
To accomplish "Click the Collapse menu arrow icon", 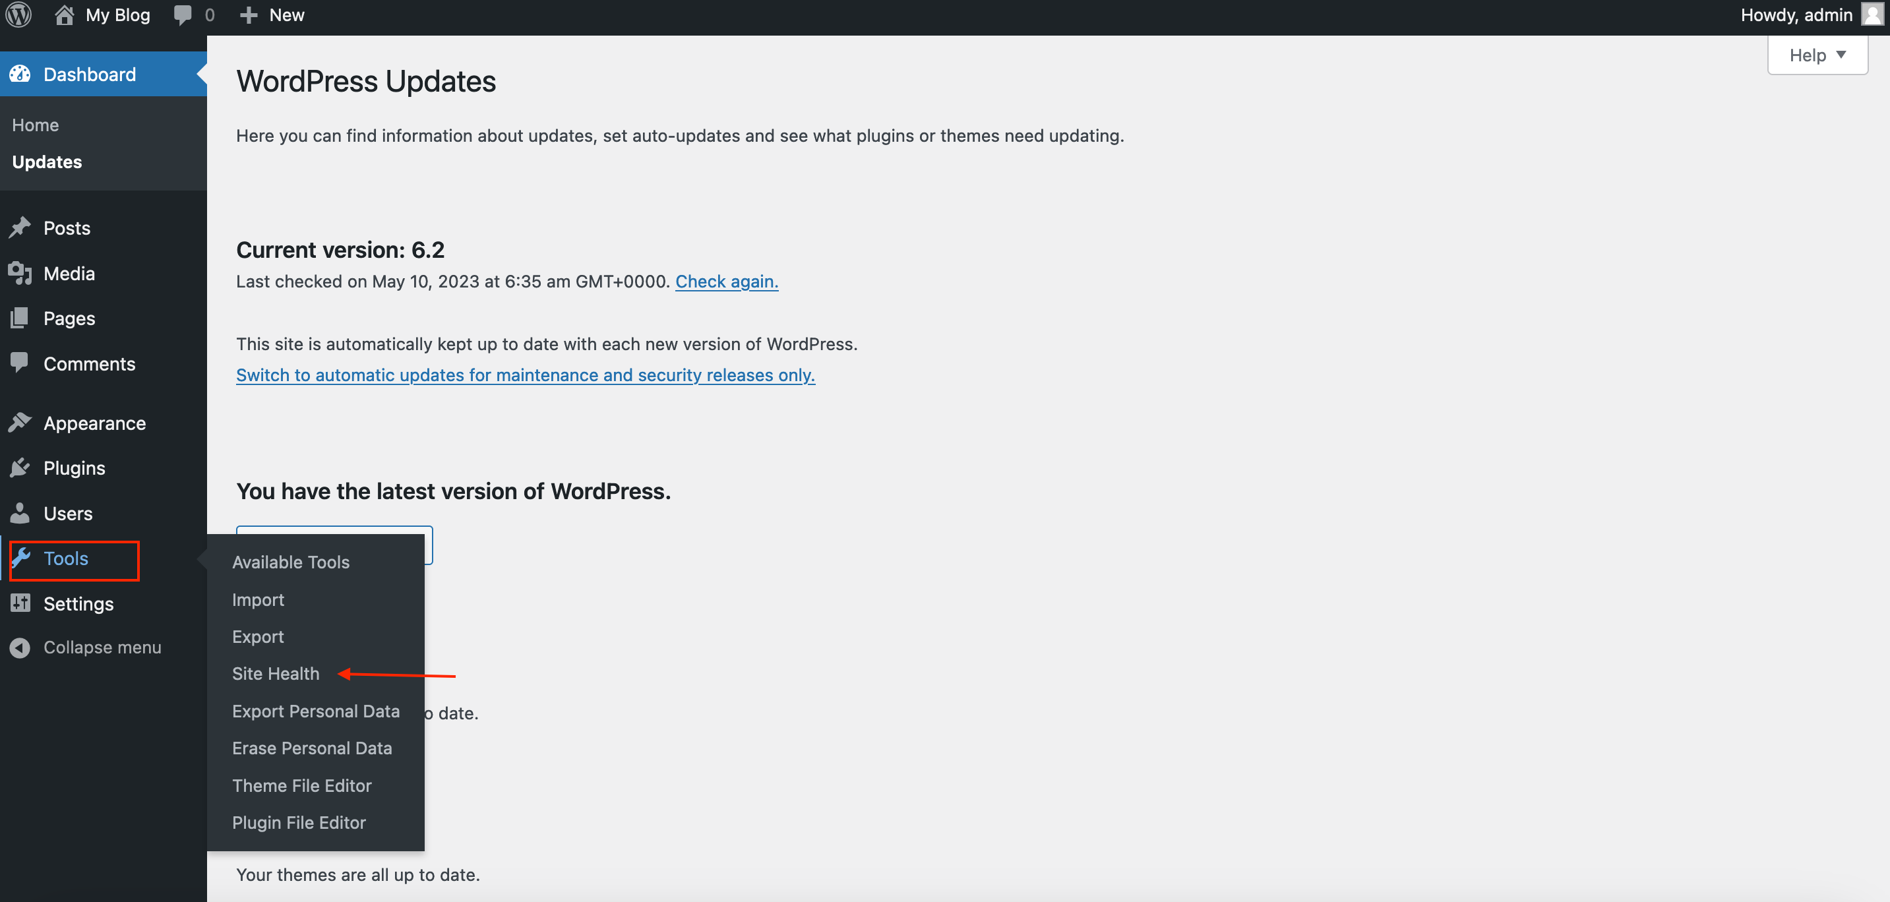I will (20, 647).
